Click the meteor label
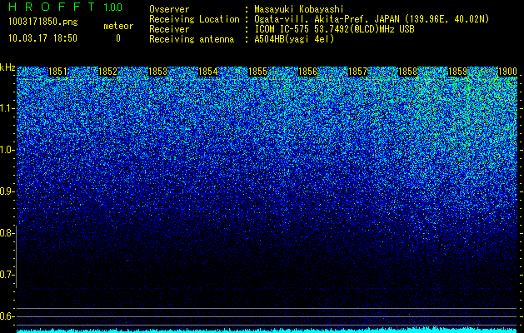524x333 pixels. coord(118,26)
